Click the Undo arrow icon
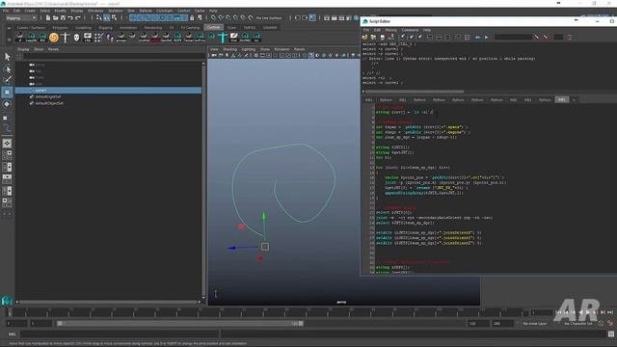Image resolution: width=617 pixels, height=347 pixels. pos(70,17)
